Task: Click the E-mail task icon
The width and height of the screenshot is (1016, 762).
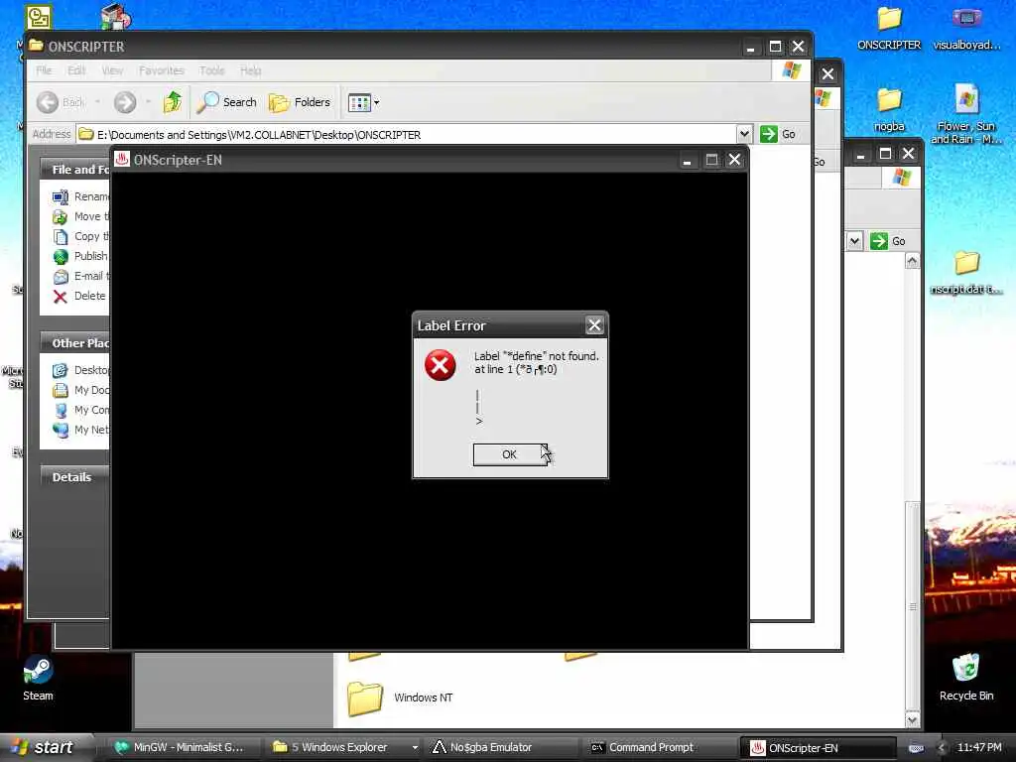Action: click(61, 277)
